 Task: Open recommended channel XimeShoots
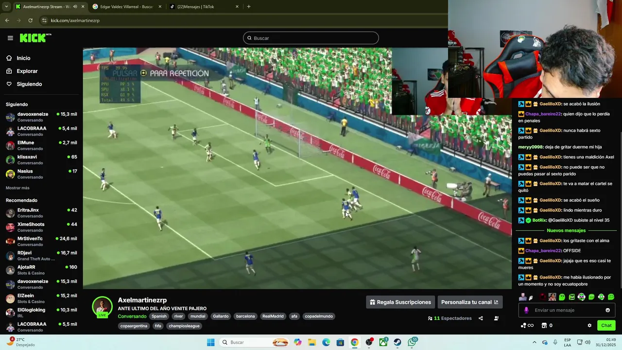coord(41,227)
